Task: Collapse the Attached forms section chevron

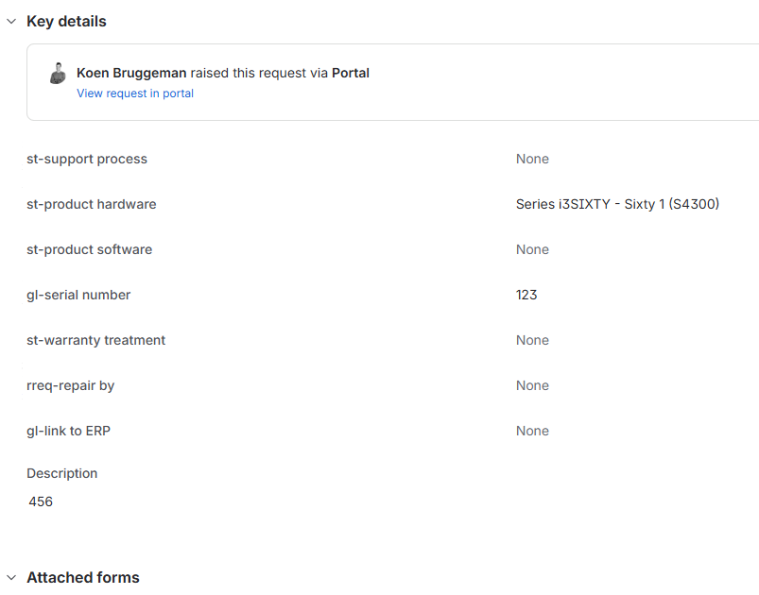Action: pyautogui.click(x=11, y=577)
